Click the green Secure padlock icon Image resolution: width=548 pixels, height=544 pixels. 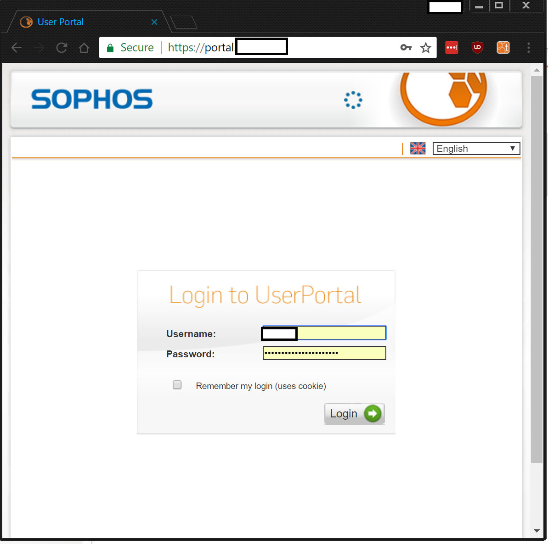click(x=110, y=48)
